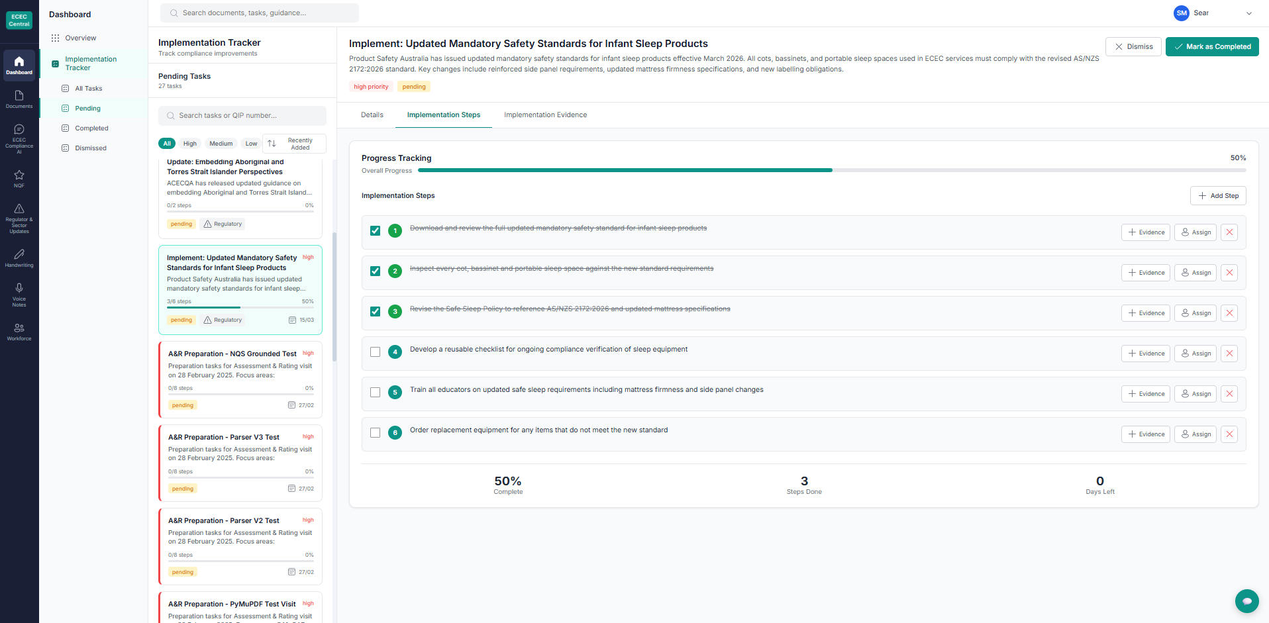Screen dimensions: 1269x623
Task: Click the ECEC Central logo
Action: (19, 21)
